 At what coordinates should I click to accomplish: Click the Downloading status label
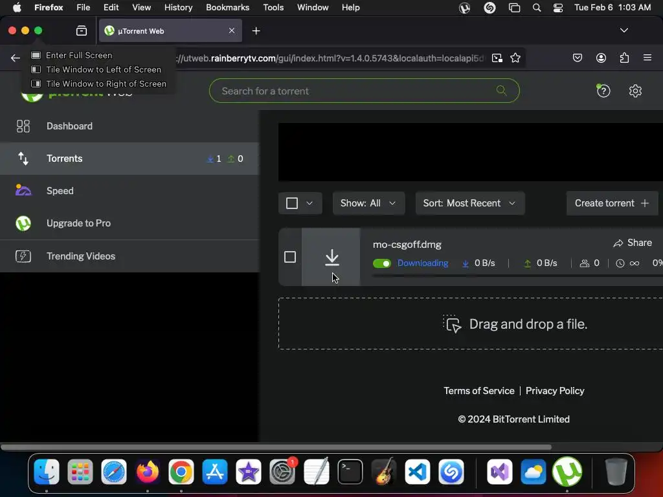point(423,263)
